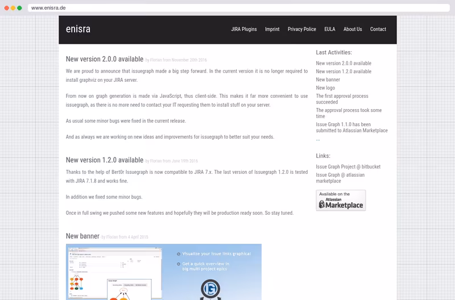Open 'The approval process took some time' activity

pos(349,113)
